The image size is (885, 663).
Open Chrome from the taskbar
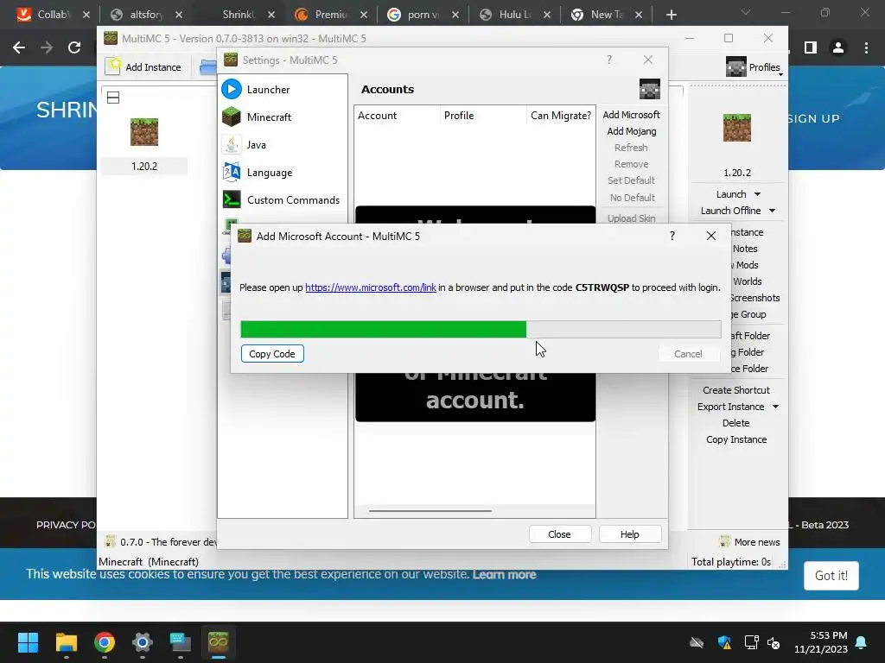tap(105, 642)
